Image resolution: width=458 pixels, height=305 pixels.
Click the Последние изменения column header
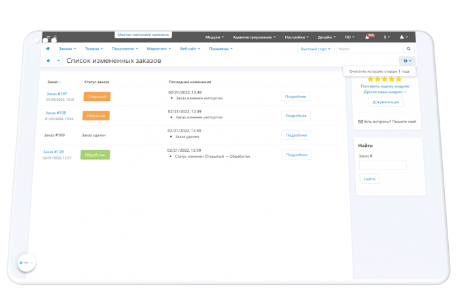(x=190, y=82)
